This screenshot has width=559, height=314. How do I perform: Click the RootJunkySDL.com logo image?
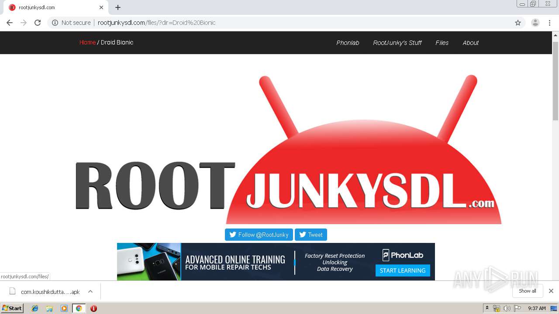click(x=288, y=149)
